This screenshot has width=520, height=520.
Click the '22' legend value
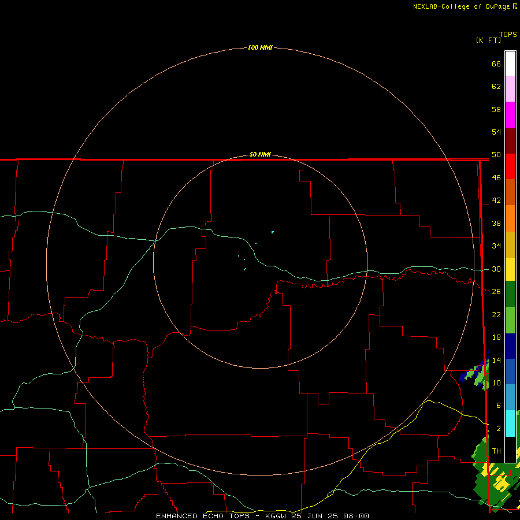[496, 314]
